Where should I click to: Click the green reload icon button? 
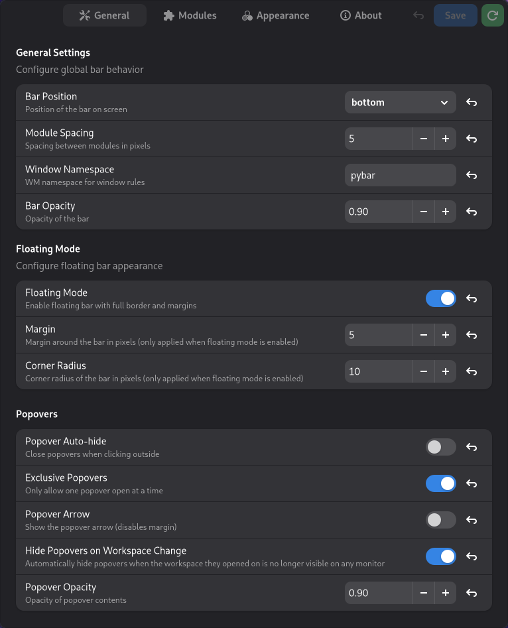pos(492,15)
